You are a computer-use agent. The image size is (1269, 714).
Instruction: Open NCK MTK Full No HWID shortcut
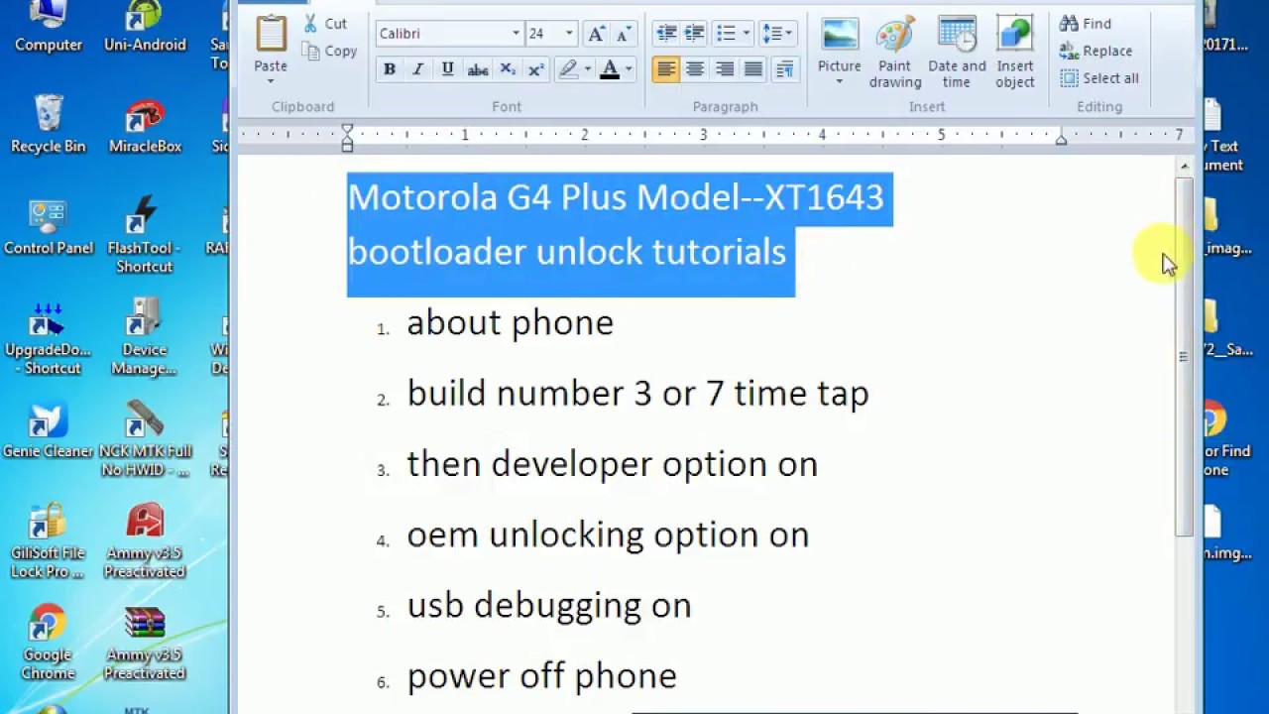(x=145, y=438)
